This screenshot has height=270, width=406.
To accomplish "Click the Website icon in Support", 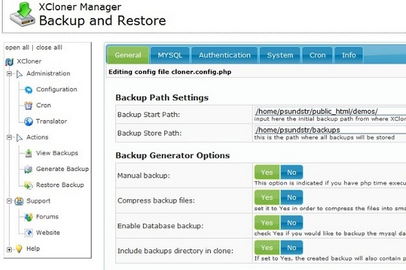I will (28, 233).
